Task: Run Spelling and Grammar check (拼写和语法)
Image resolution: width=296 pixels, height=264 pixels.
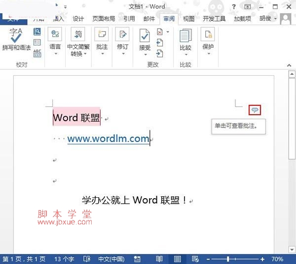Action: click(16, 40)
